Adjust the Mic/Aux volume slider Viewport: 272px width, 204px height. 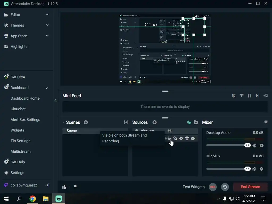[228, 169]
